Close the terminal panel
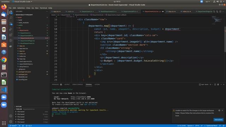 point(224,85)
